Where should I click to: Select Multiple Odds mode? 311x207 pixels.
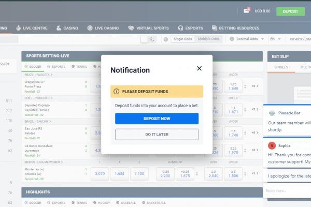[x=208, y=39]
